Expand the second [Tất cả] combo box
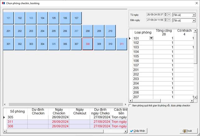Image resolution: width=200 pixels, height=136 pixels. (x=193, y=20)
